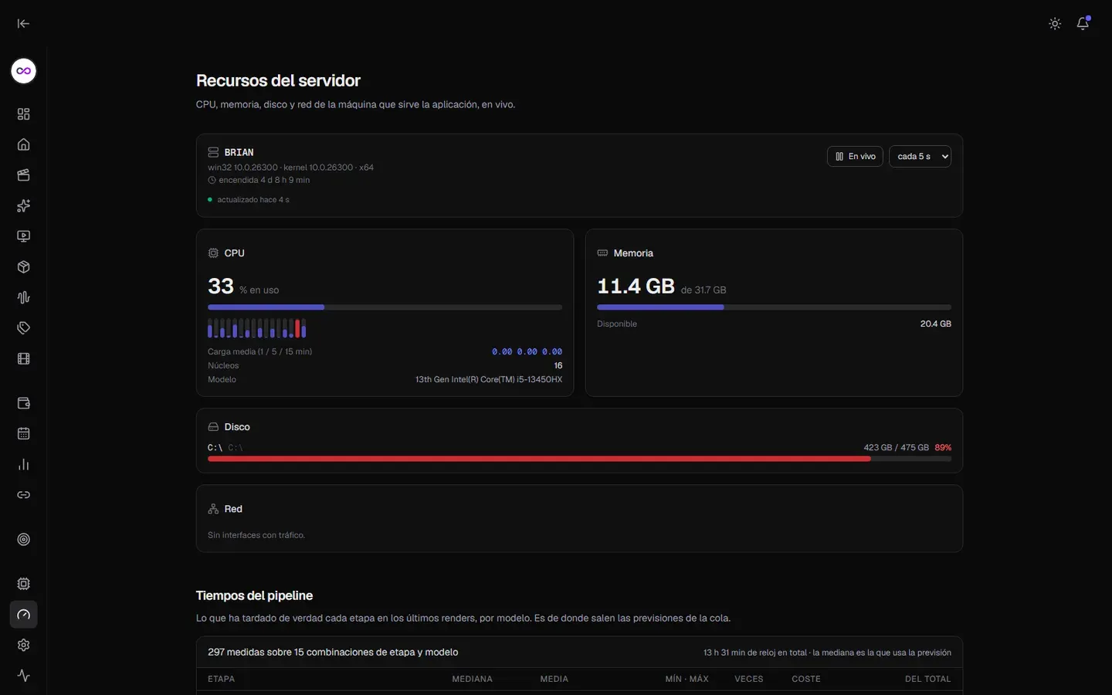Click the Memoria usage progress bar
This screenshot has width=1112, height=695.
tap(774, 307)
